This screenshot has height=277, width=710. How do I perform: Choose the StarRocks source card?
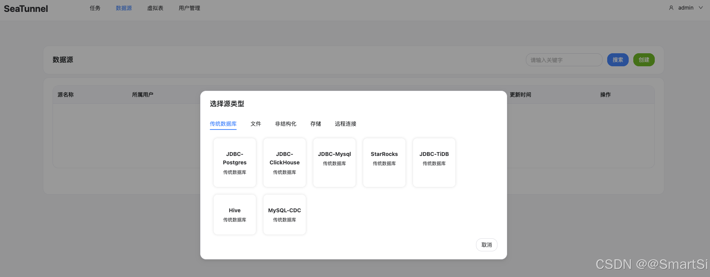pos(384,163)
